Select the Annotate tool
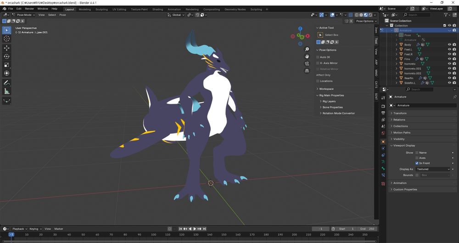 [7, 83]
